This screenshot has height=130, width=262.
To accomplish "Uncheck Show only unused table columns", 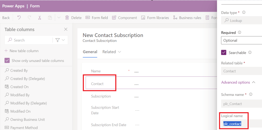I will pyautogui.click(x=7, y=61).
